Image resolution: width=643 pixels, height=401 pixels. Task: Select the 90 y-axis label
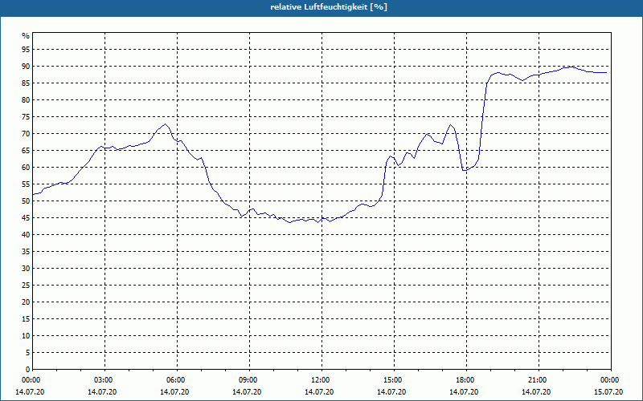[26, 67]
